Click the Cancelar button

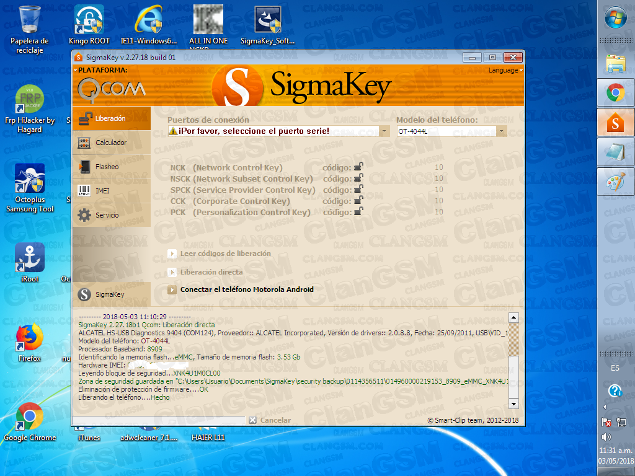tap(270, 420)
